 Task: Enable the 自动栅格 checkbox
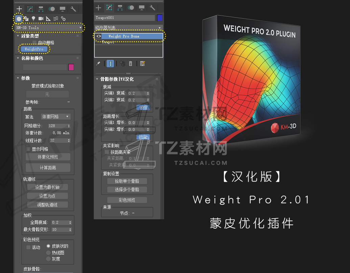click(34, 42)
